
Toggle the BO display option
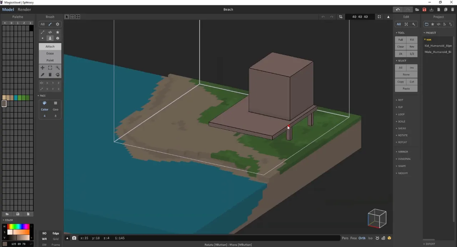point(44,233)
